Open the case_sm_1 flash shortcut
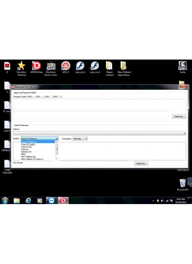This screenshot has height=264, width=192. click(x=80, y=68)
